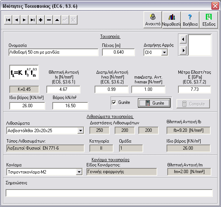Screen dimensions: 221x207
Task: Go to next record arrow
Action: pyautogui.click(x=24, y=20)
